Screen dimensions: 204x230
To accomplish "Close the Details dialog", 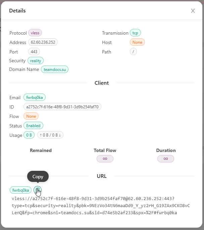I will coord(193,11).
